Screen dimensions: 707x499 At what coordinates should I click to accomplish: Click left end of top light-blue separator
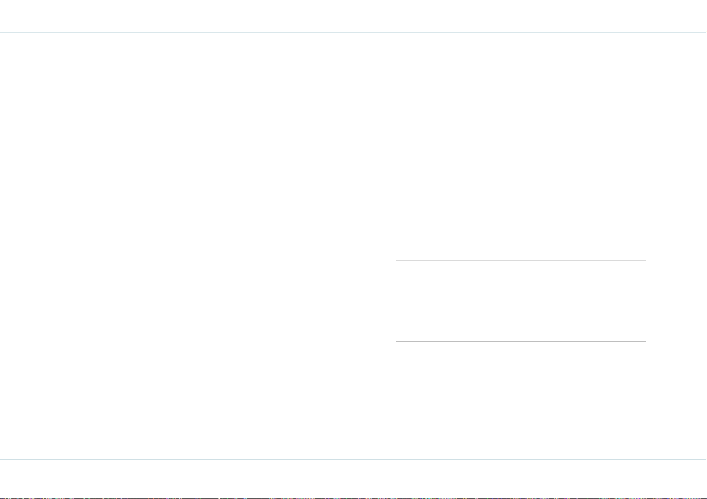tap(2, 33)
